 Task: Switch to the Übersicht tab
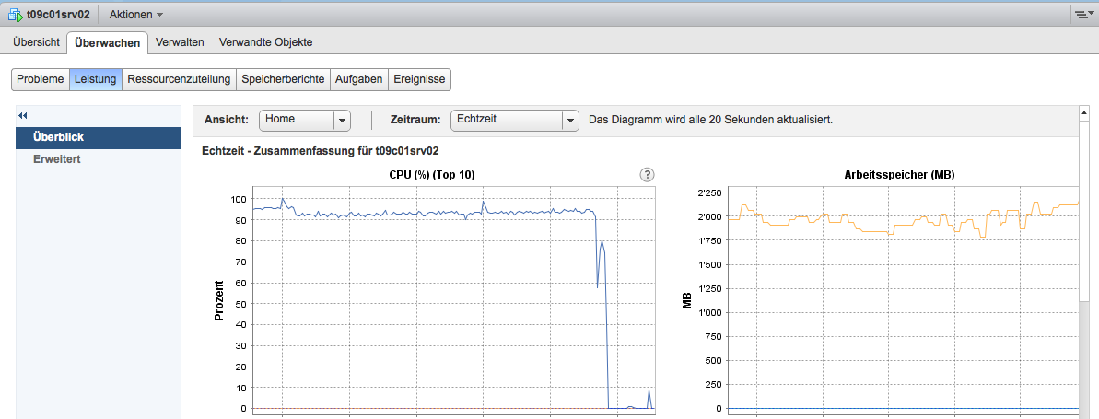tap(36, 42)
